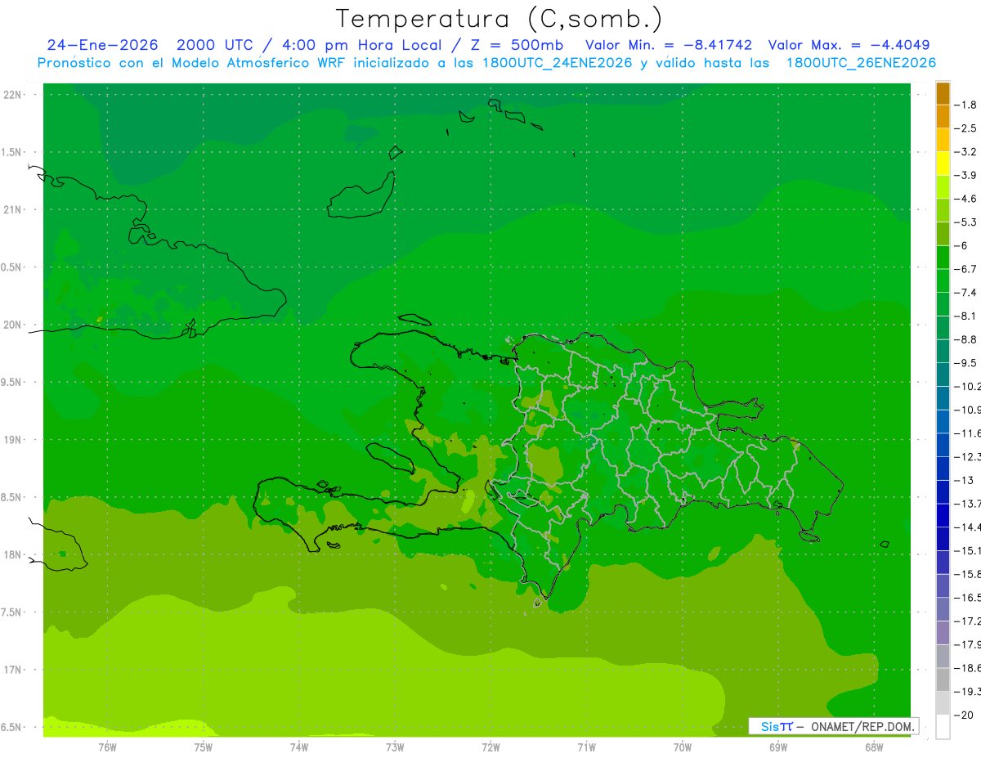Click the "71W" longitude label
This screenshot has width=981, height=758.
[586, 747]
